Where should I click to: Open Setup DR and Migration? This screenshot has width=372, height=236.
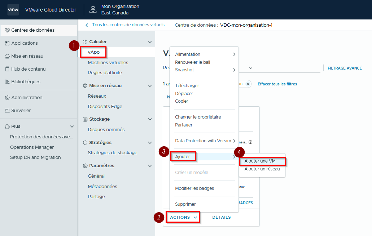pyautogui.click(x=35, y=157)
